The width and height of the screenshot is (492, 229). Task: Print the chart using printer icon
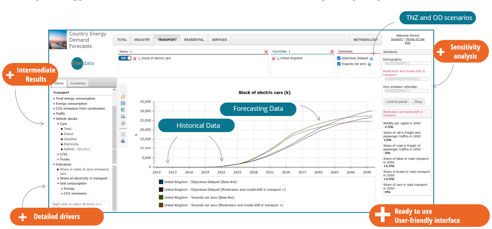pyautogui.click(x=123, y=116)
